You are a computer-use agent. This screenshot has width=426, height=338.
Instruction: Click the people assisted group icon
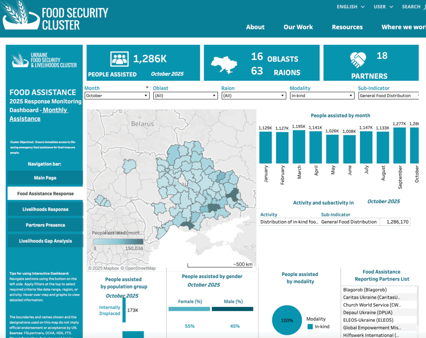[x=119, y=59]
